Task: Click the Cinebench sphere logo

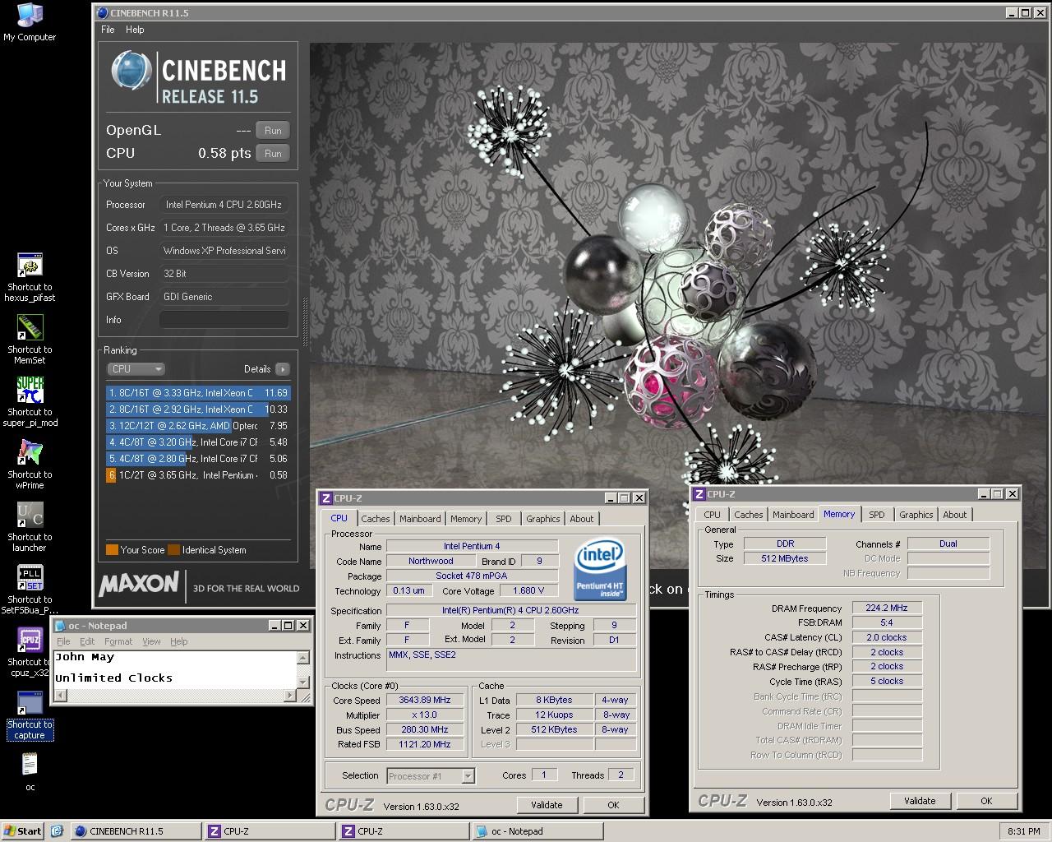Action: [x=131, y=72]
